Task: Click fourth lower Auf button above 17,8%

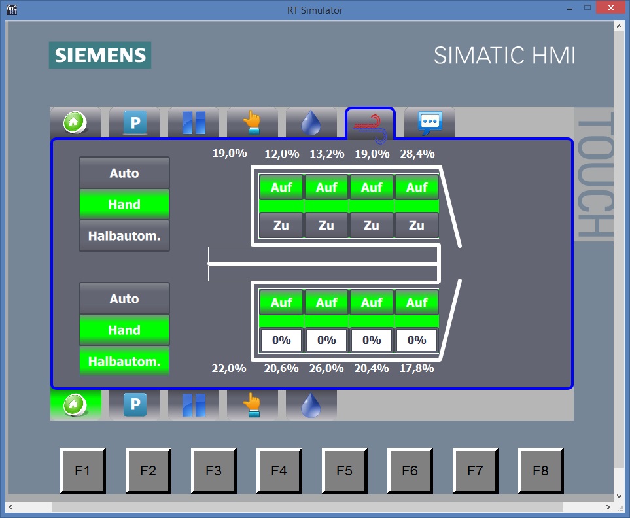Action: (417, 302)
